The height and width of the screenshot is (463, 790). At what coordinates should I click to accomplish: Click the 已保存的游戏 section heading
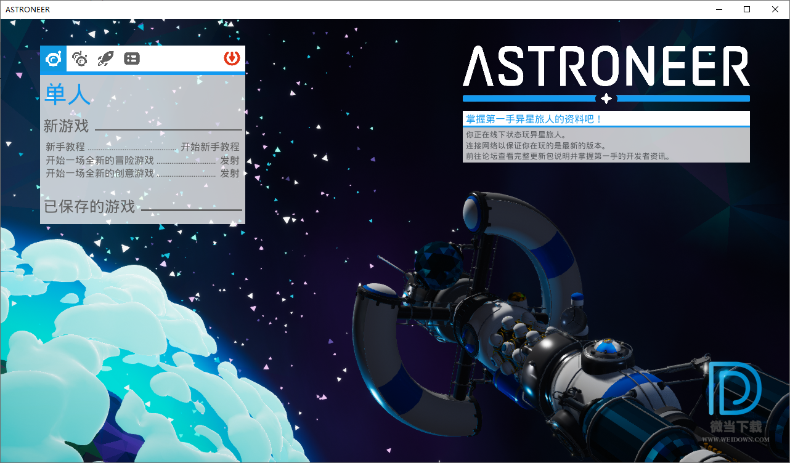coord(89,206)
